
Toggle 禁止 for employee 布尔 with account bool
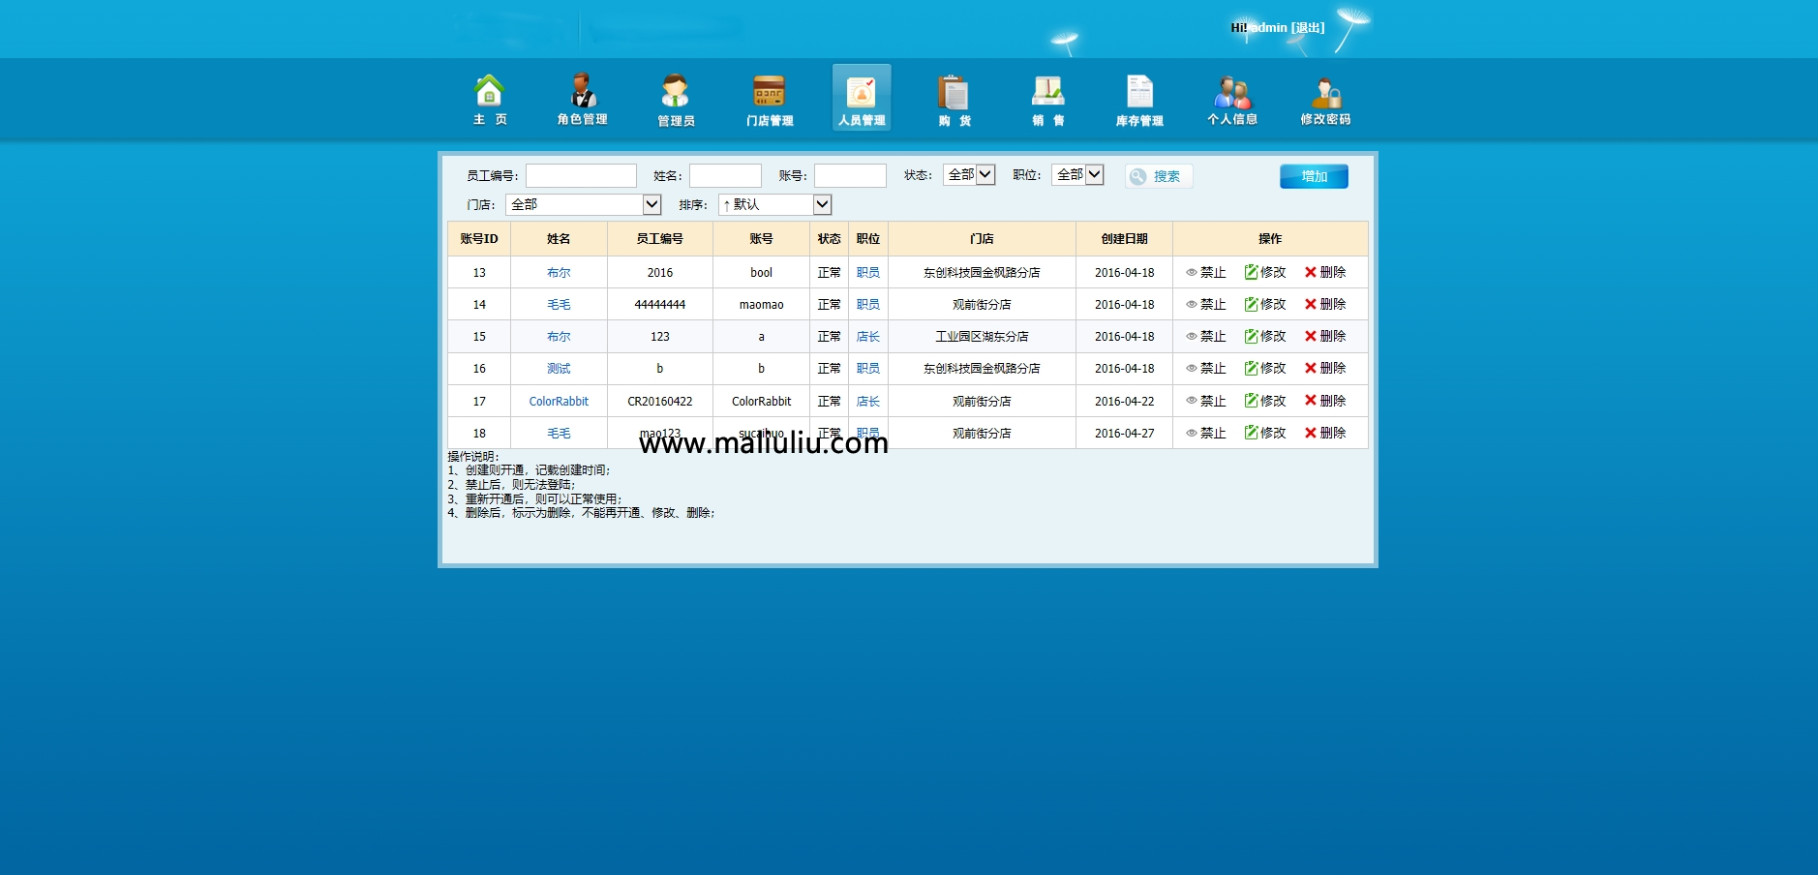pyautogui.click(x=1206, y=272)
